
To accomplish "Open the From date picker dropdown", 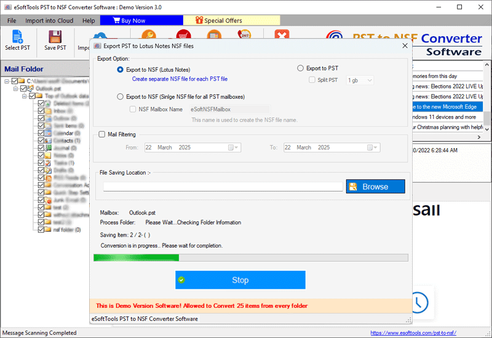I will click(x=233, y=147).
